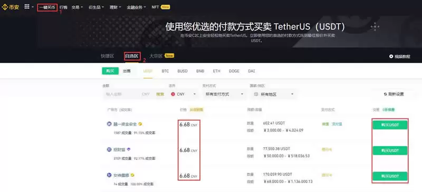
Task: Click the 融一资金安全 merchant avatar icon
Action: pyautogui.click(x=109, y=124)
